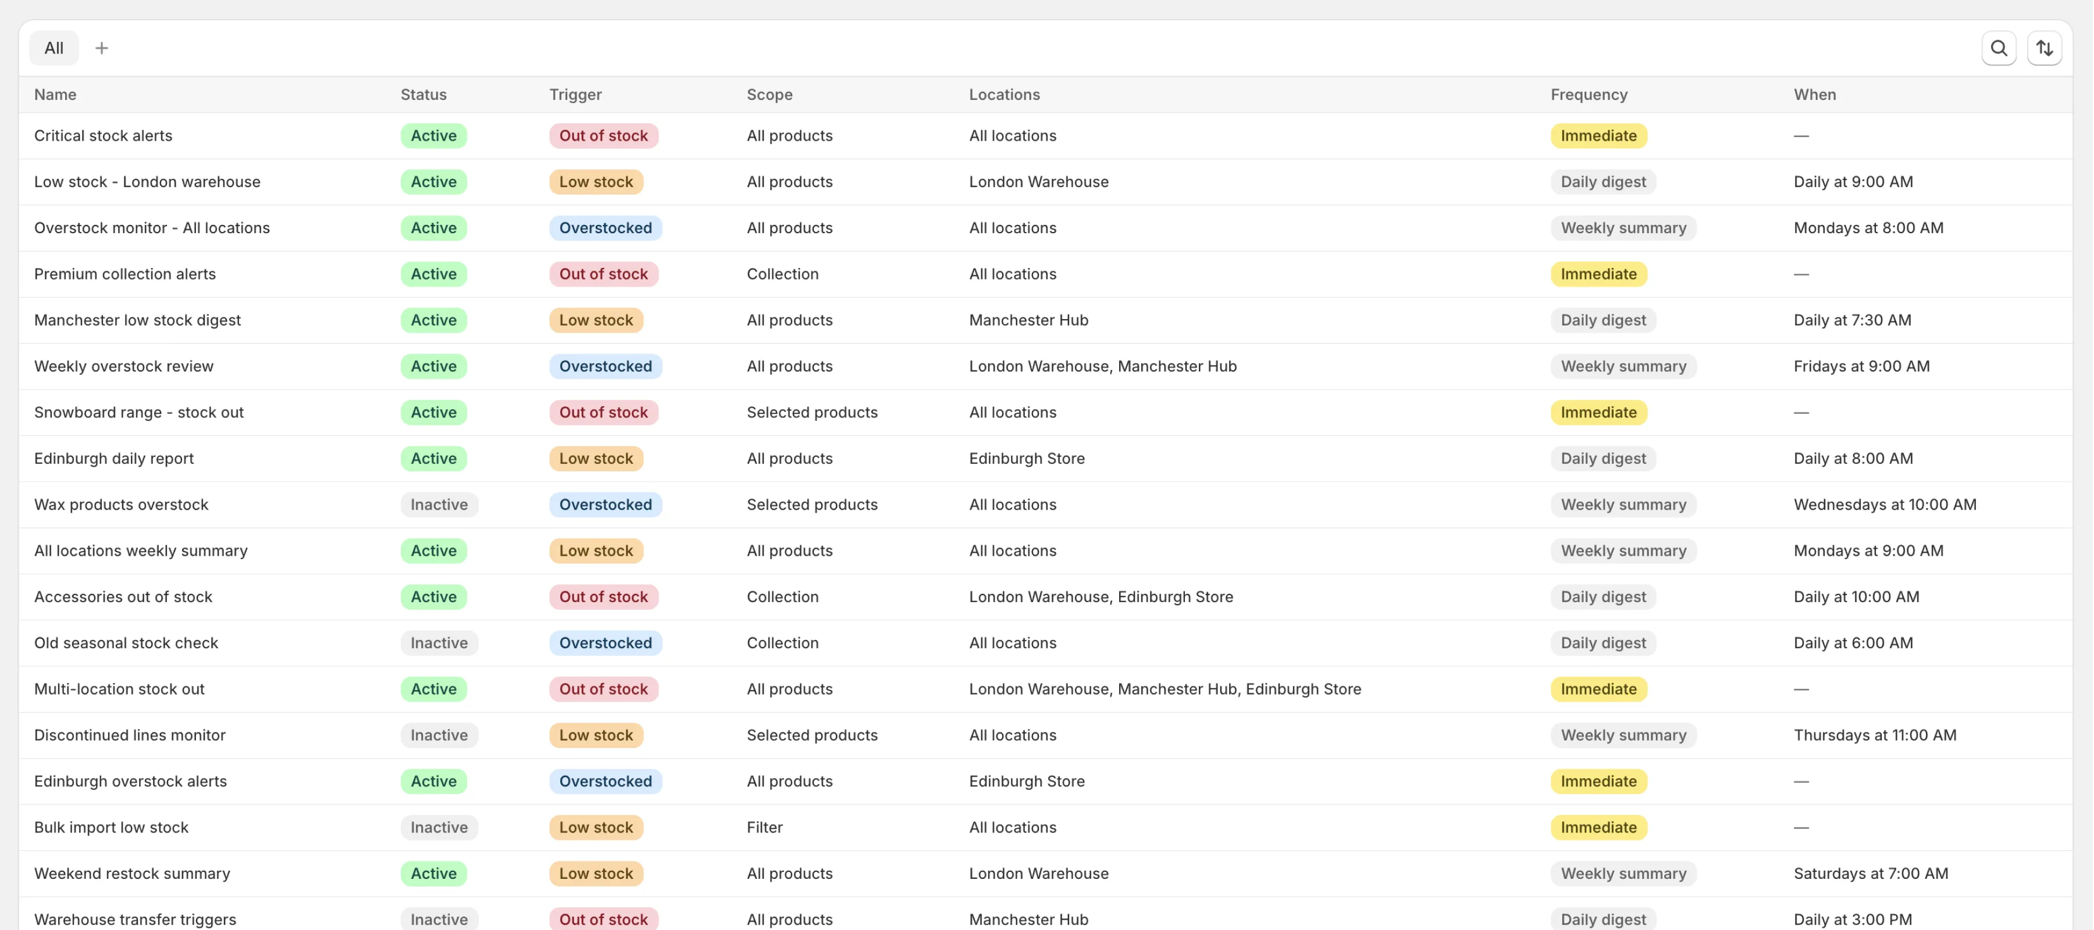
Task: Click the Edinburgh Store location on Edinburgh overstock alerts
Action: pyautogui.click(x=1026, y=781)
